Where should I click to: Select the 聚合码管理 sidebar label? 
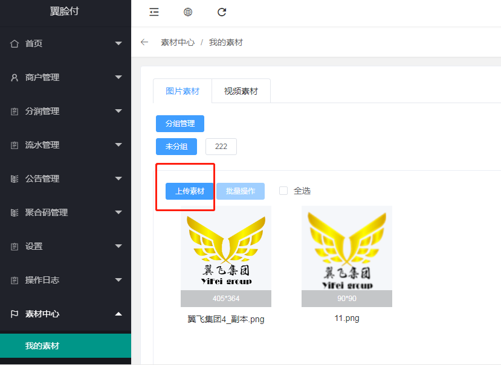coord(47,212)
